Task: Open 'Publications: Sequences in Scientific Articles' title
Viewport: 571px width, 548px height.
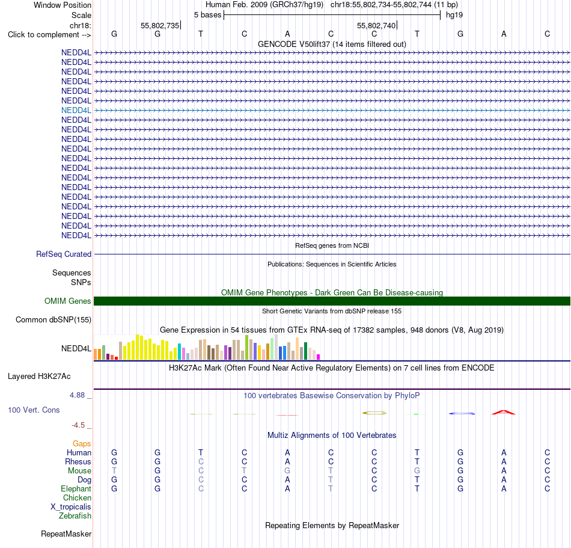Action: (332, 264)
